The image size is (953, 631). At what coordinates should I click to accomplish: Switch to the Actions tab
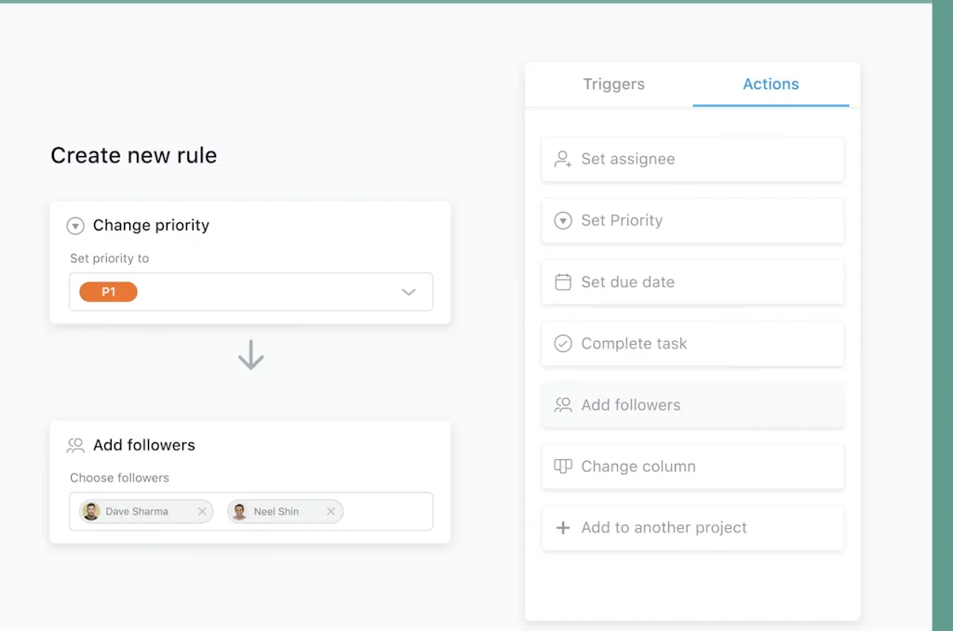[771, 84]
